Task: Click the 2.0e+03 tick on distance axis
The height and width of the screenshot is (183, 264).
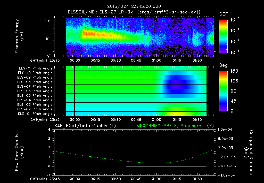Action: pyautogui.click(x=225, y=148)
